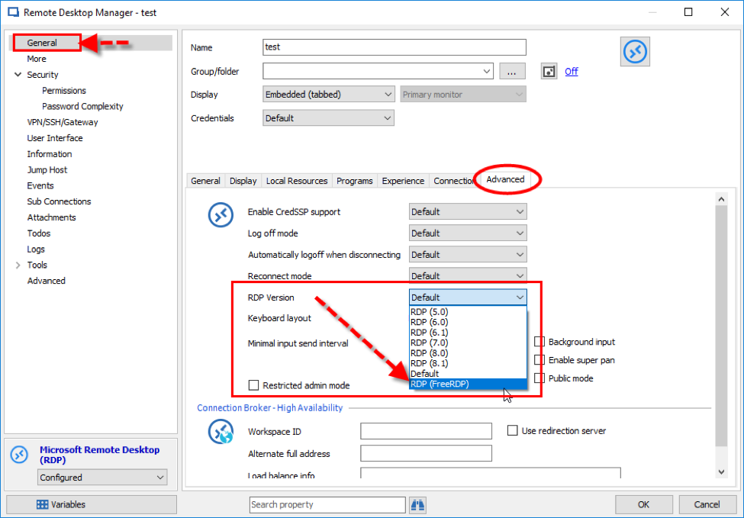Click the Alternate full address field

(x=426, y=453)
